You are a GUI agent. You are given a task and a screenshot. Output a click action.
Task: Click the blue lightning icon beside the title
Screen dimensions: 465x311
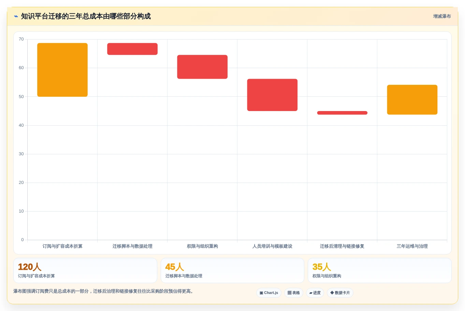(16, 16)
